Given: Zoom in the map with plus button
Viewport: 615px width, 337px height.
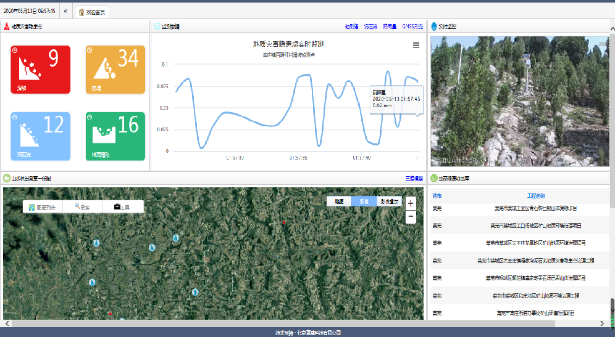Looking at the screenshot, I should point(411,203).
